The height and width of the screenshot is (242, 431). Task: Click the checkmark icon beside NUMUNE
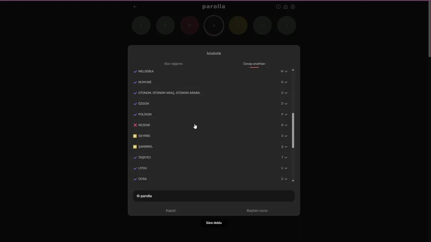tap(135, 82)
